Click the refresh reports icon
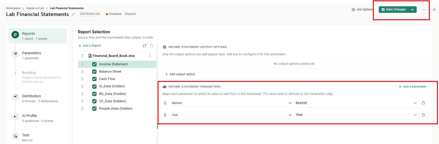Image resolution: width=439 pixels, height=144 pixels. 144,46
